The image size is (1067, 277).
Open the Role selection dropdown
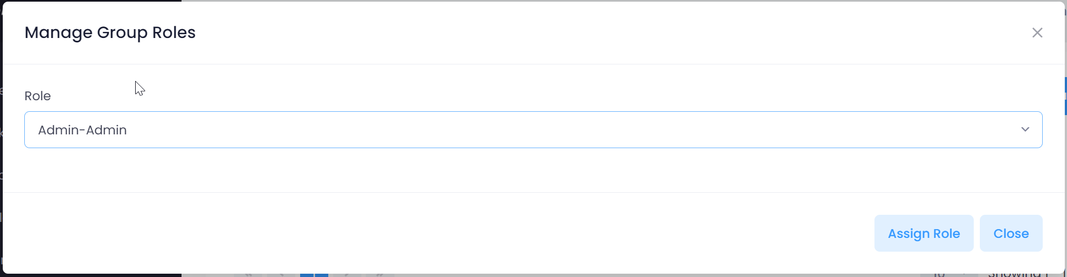[x=533, y=130]
